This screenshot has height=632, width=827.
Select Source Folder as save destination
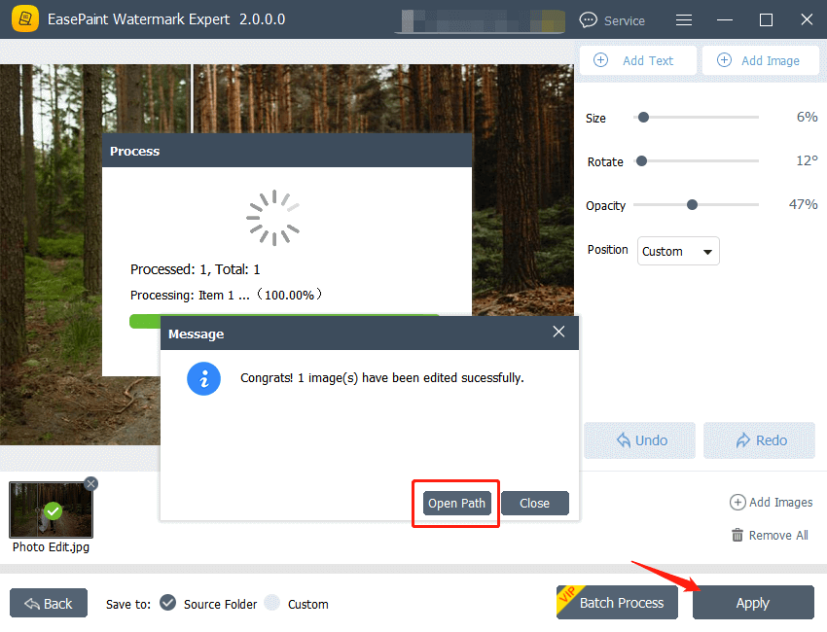167,604
